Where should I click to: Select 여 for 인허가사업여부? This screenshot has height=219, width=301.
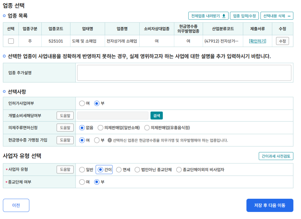[82, 103]
